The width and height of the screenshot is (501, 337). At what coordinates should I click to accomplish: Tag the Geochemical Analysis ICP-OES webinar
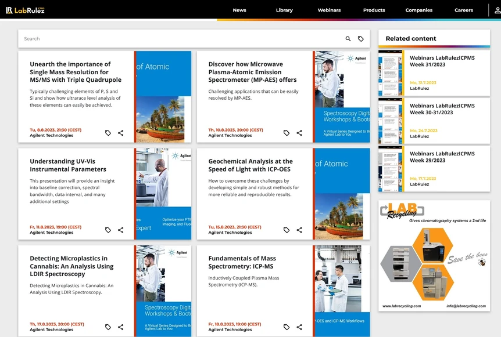click(287, 230)
